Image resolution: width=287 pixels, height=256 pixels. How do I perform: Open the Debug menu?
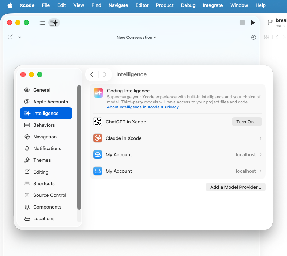coord(188,5)
